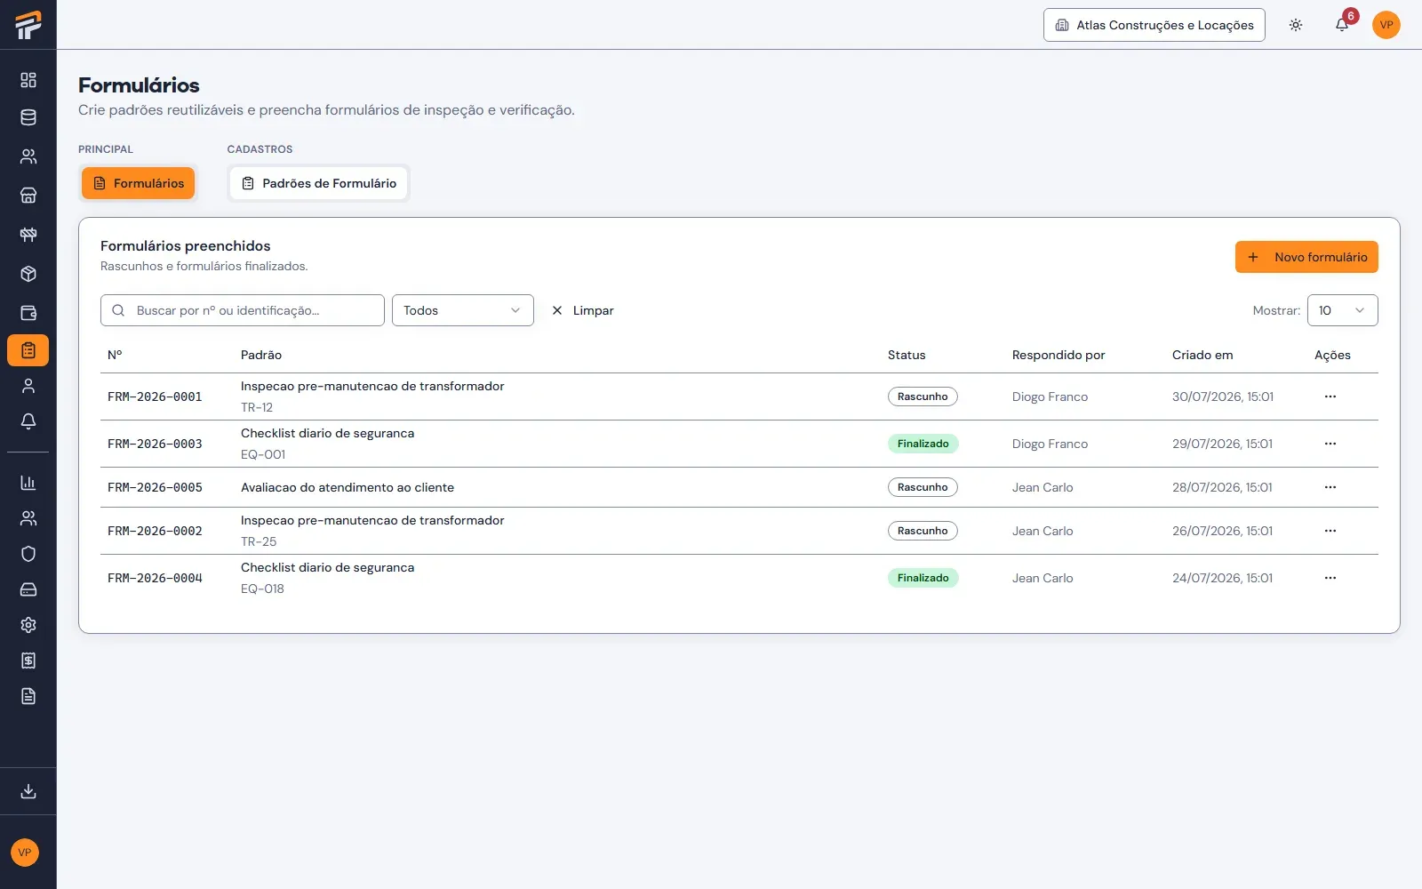Click Avaliacao do atendimento ao cliente entry

(348, 487)
